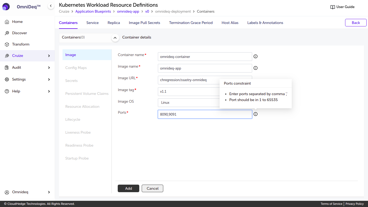Click into the Container name field
Screen dimensions: 368x207
(205, 57)
